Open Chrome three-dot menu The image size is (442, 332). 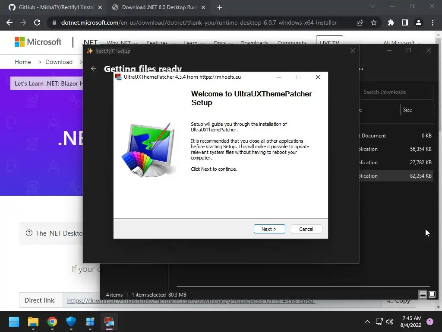pyautogui.click(x=433, y=22)
